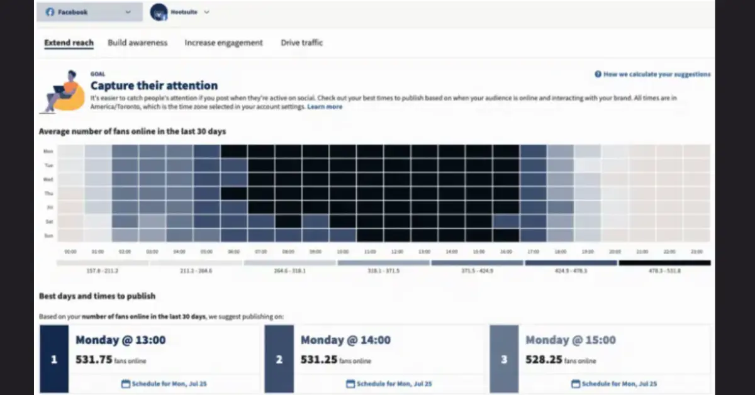Open the Increase engagement tab
Image resolution: width=755 pixels, height=395 pixels.
(x=223, y=43)
